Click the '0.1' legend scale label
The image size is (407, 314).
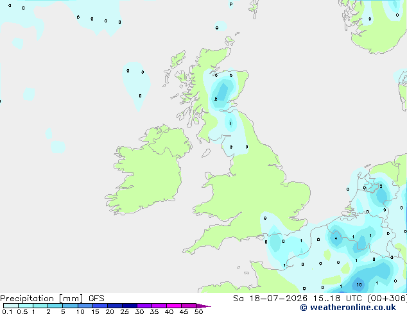click(7, 311)
